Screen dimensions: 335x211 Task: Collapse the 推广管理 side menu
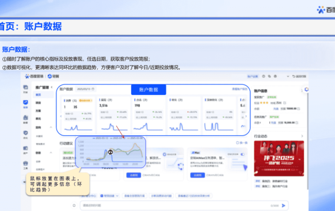(x=52, y=87)
